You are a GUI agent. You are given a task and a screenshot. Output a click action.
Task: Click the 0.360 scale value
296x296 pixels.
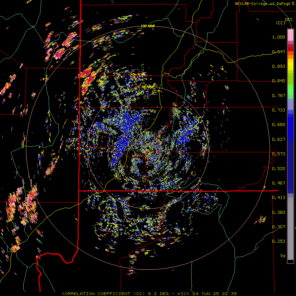click(x=279, y=212)
